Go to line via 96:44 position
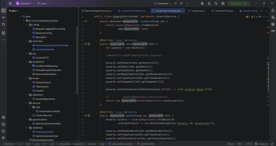Viewport: 276px width, 146px height. click(x=231, y=144)
